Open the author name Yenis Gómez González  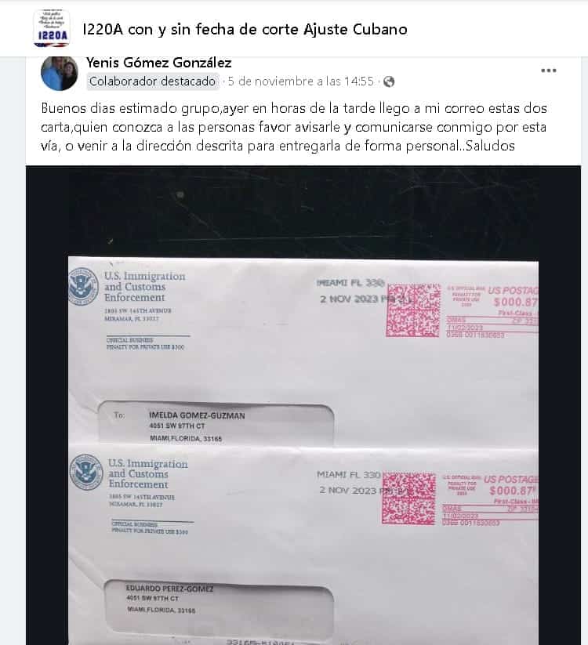pos(159,63)
